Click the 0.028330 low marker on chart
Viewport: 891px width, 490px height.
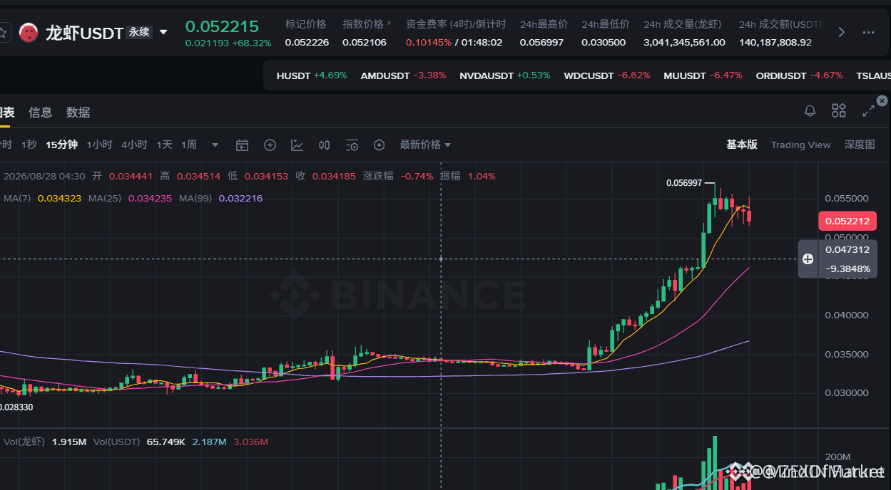[x=17, y=407]
